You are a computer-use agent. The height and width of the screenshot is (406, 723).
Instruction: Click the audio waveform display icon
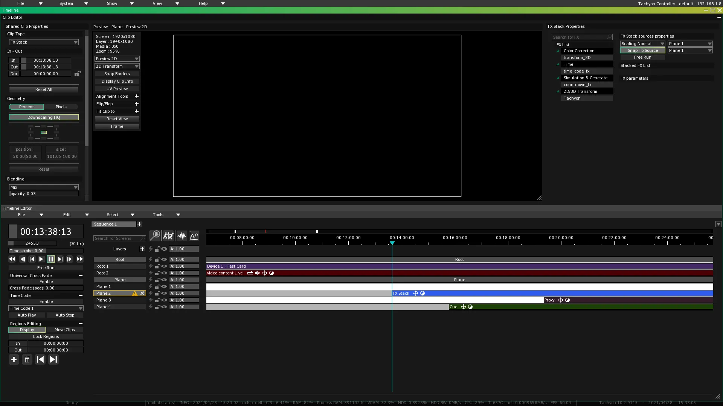tap(182, 236)
